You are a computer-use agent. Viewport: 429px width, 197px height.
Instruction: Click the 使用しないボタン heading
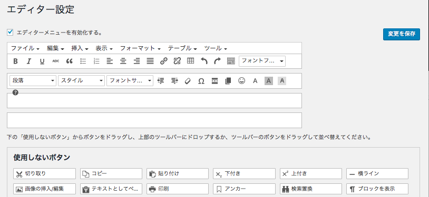42,158
